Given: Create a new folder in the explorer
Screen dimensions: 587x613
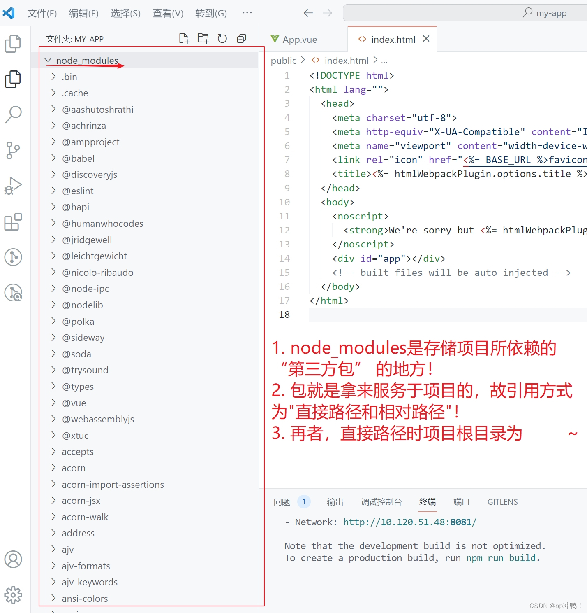Looking at the screenshot, I should (x=203, y=38).
